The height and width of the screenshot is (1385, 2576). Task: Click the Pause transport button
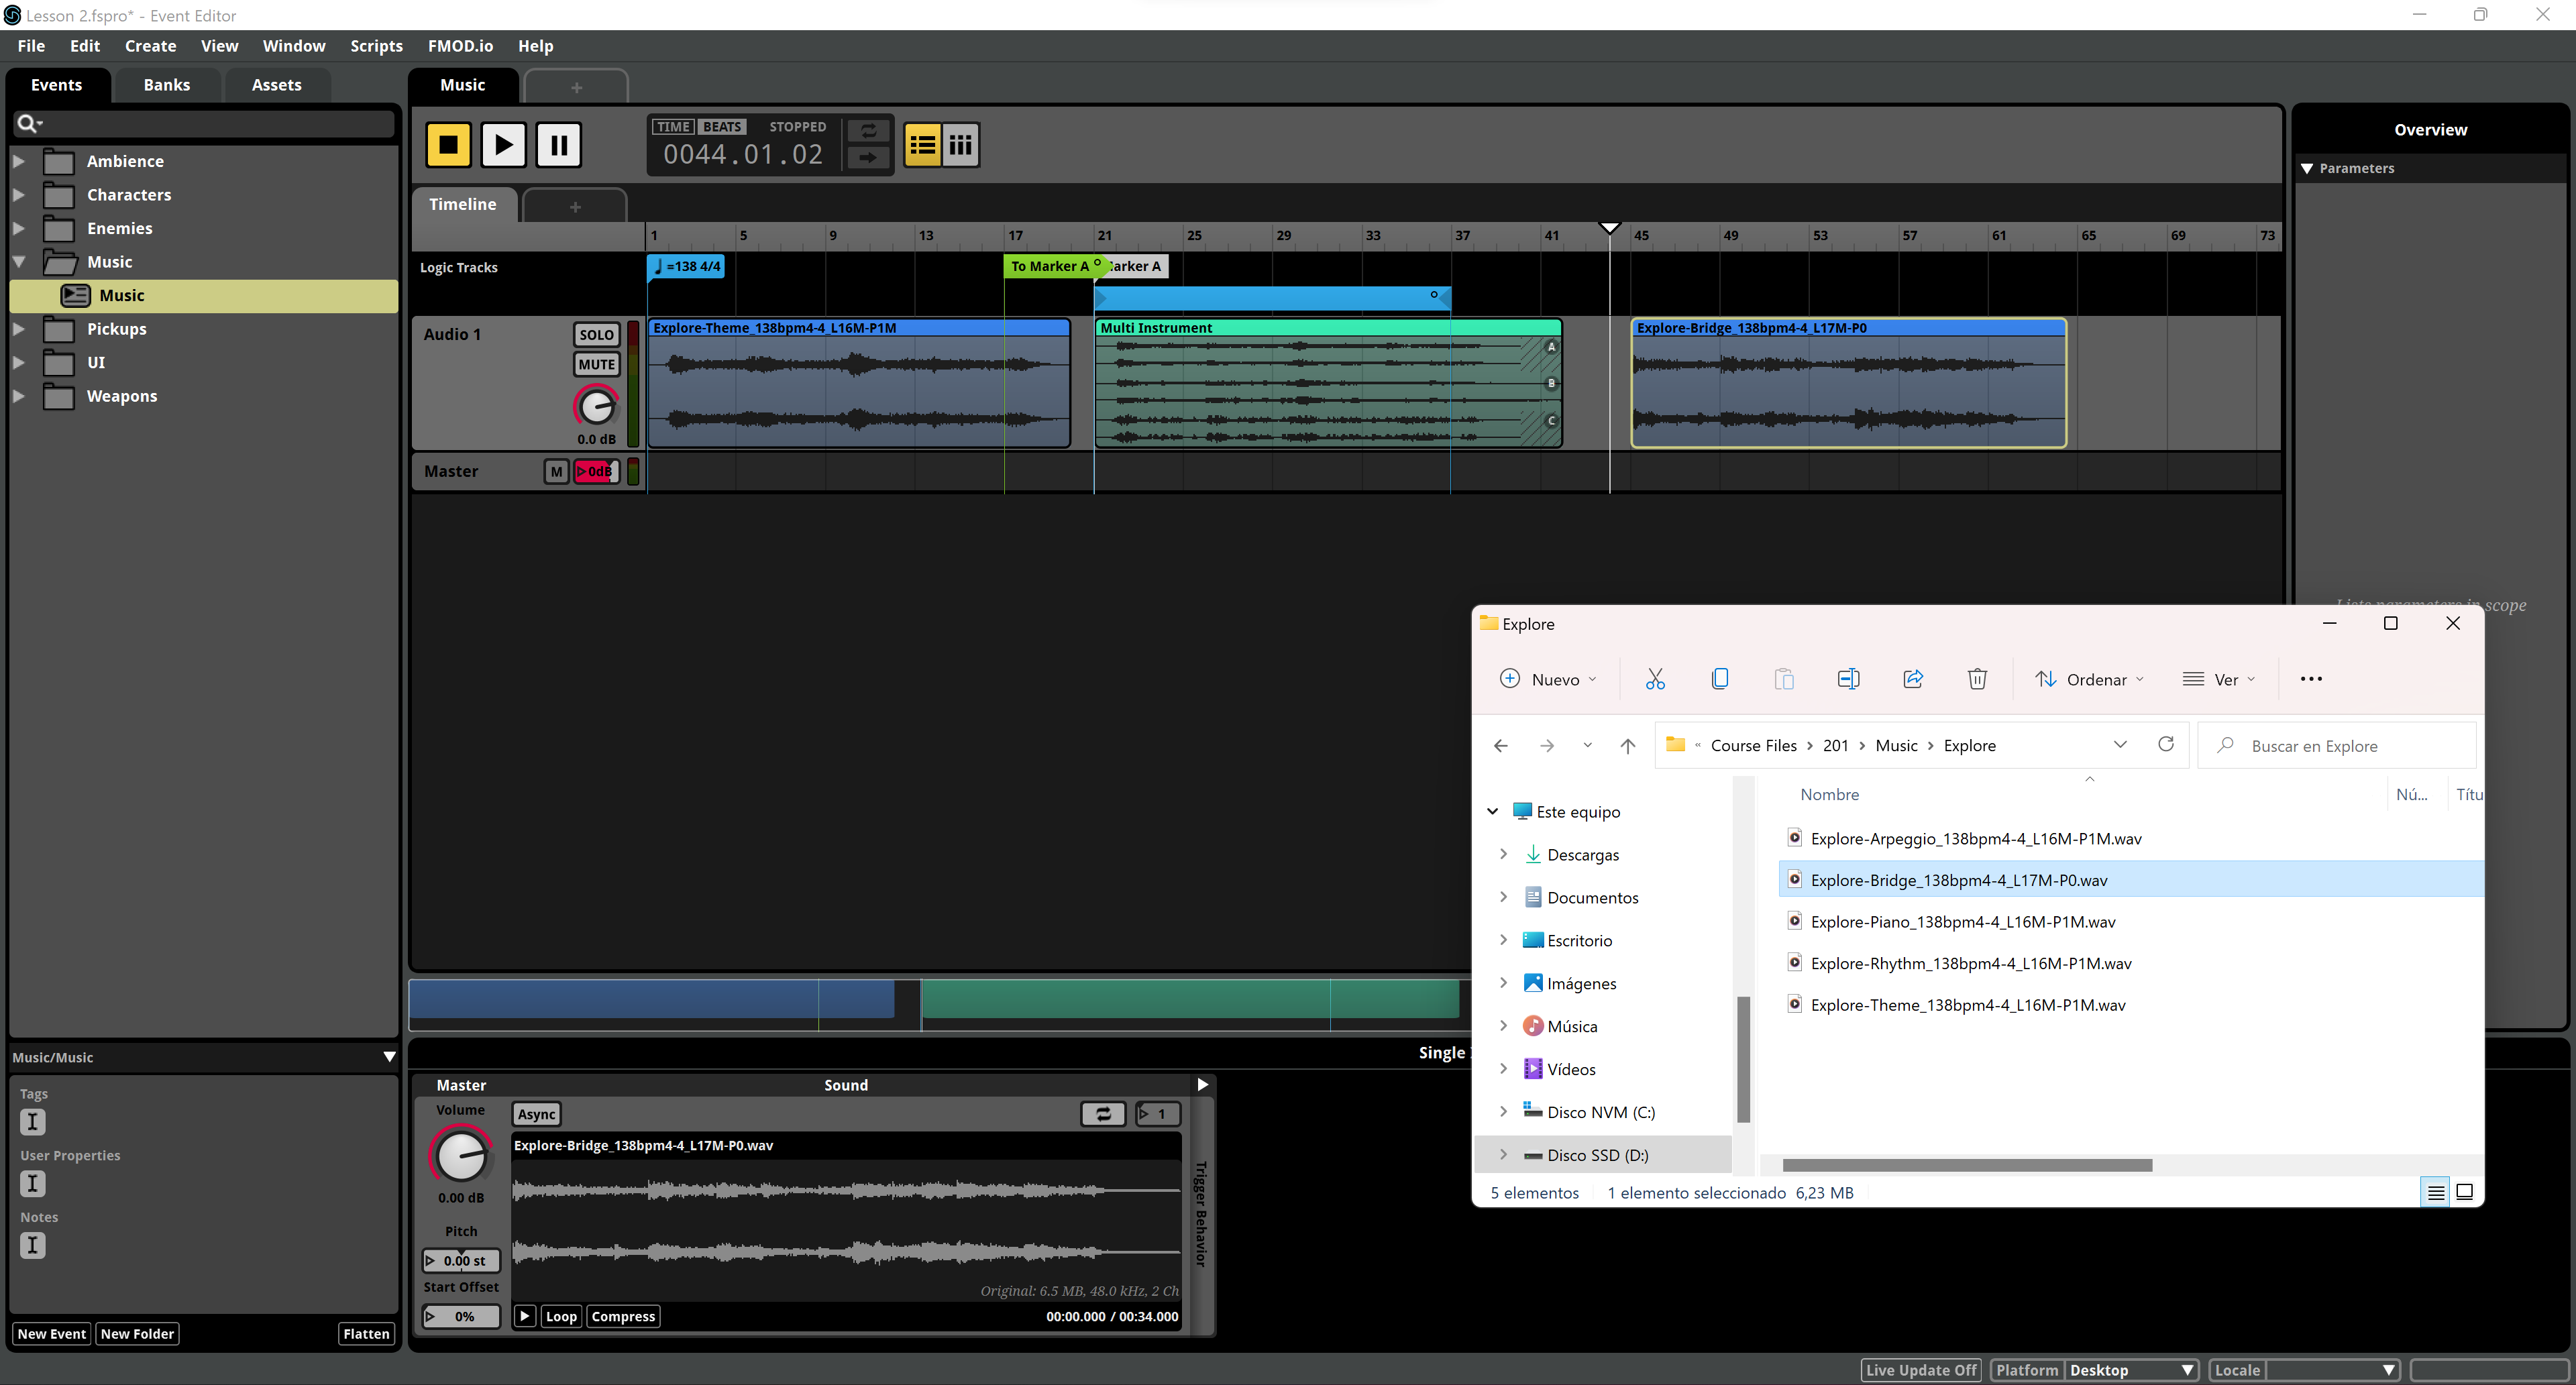558,145
